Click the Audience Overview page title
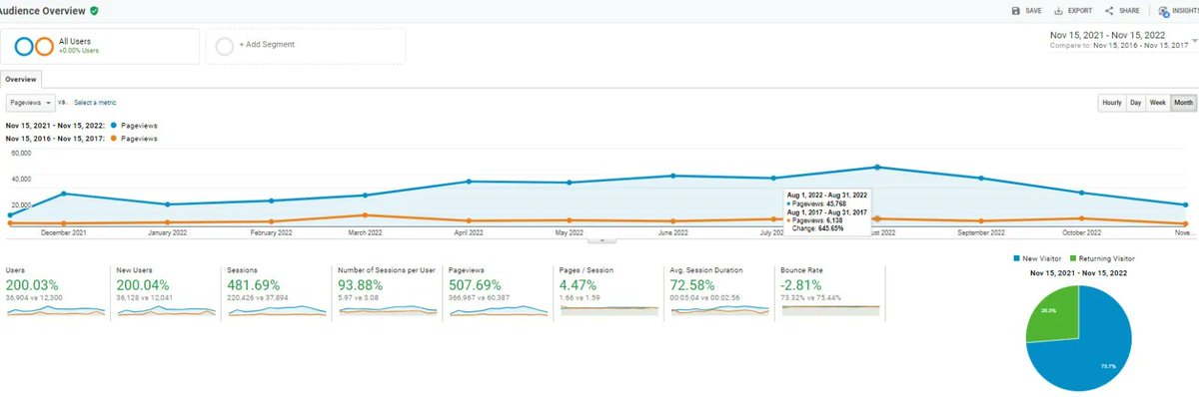This screenshot has width=1199, height=397. coord(42,10)
